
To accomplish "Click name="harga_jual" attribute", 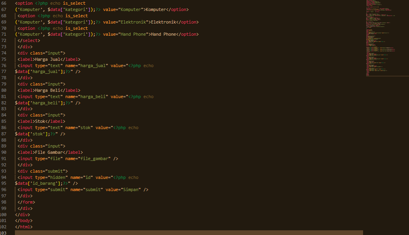I will 87,66.
